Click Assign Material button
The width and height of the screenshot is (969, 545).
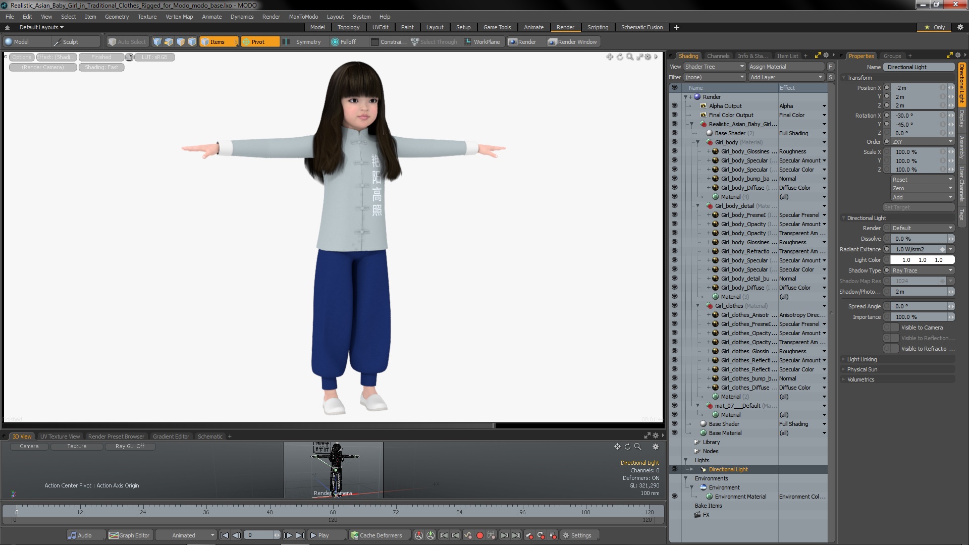coord(786,67)
